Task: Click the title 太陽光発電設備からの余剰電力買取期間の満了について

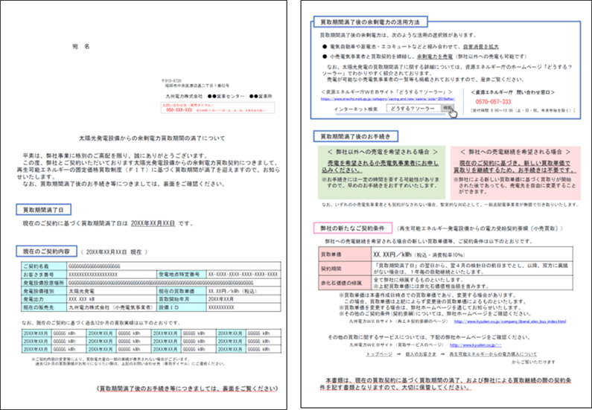Action: pyautogui.click(x=152, y=138)
